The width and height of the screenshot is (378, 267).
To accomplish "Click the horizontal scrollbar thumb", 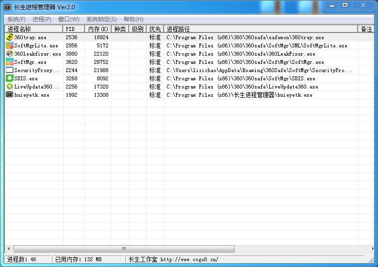I will point(124,249).
